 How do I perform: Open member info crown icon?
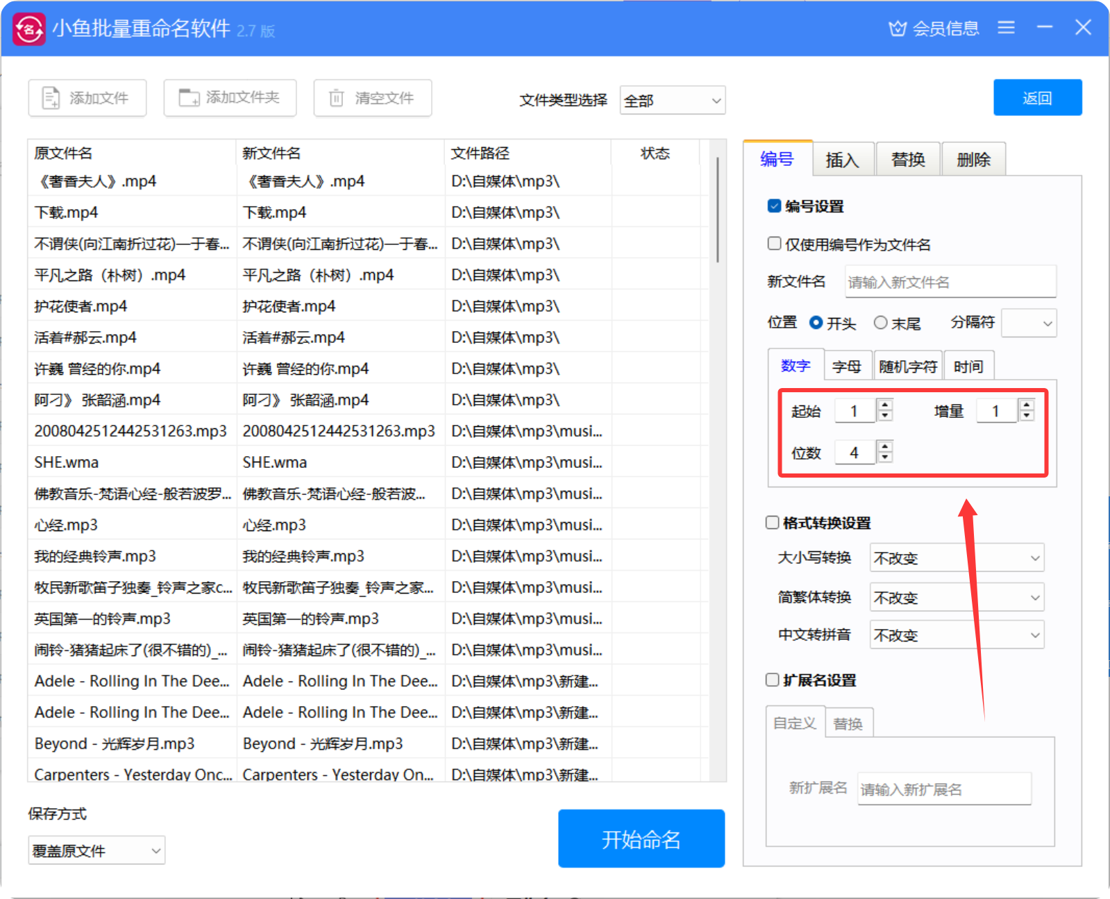tap(898, 28)
